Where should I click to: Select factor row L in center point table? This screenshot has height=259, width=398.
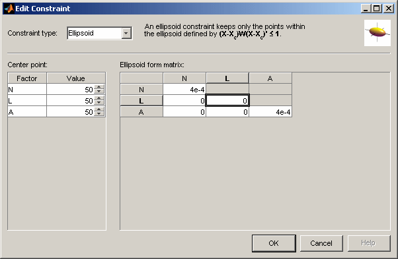point(27,101)
